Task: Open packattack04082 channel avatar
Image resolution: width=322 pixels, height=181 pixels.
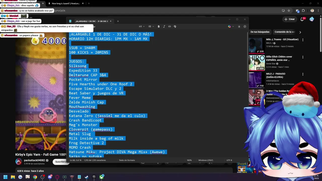Action: tap(19, 162)
